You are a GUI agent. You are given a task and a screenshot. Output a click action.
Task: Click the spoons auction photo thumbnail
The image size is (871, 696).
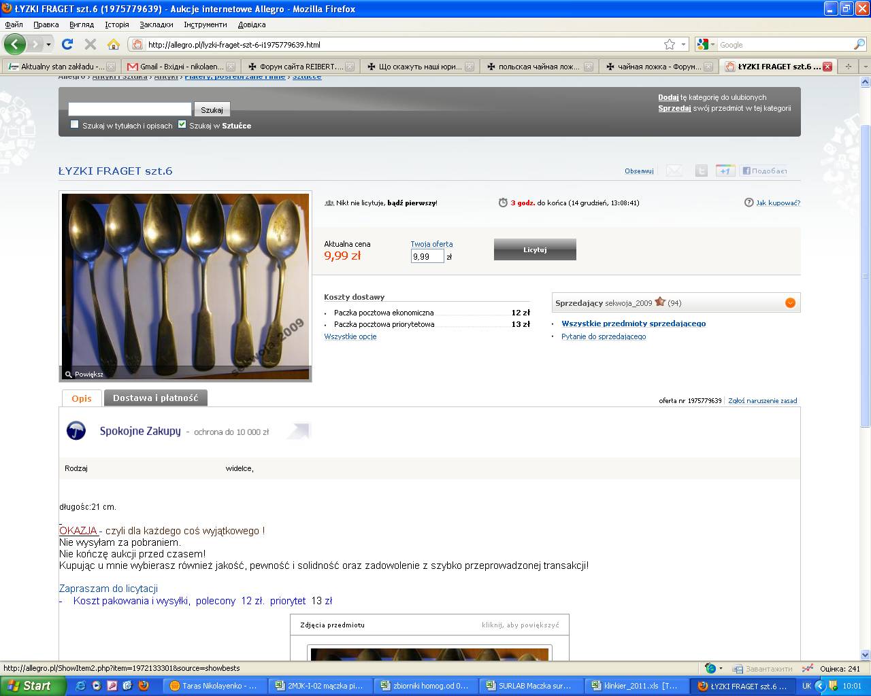point(185,286)
